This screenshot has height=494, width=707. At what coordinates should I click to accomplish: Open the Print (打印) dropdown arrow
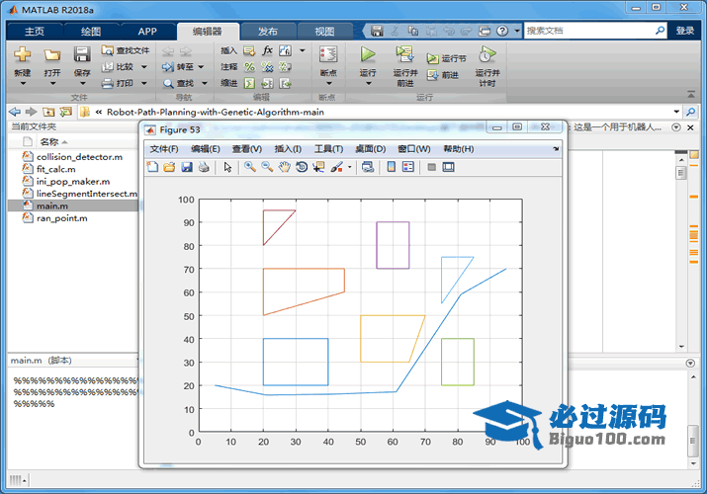point(144,83)
